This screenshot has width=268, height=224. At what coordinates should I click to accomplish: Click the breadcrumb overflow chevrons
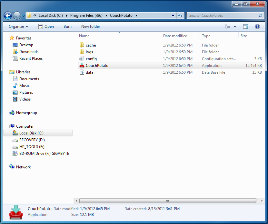[x=35, y=16]
